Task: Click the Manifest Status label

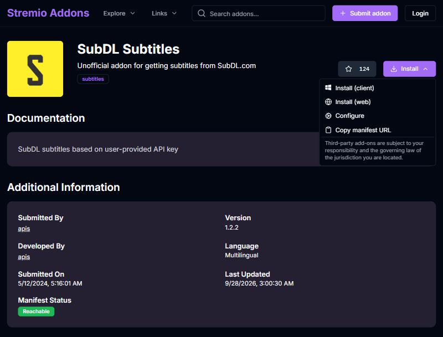Action: (x=45, y=300)
